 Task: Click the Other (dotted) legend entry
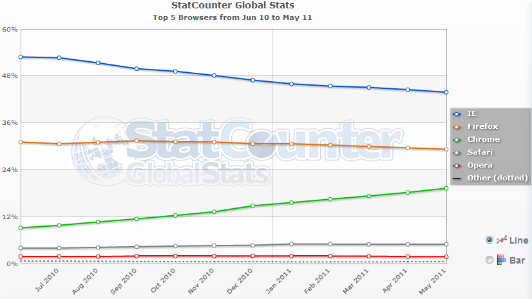(491, 178)
